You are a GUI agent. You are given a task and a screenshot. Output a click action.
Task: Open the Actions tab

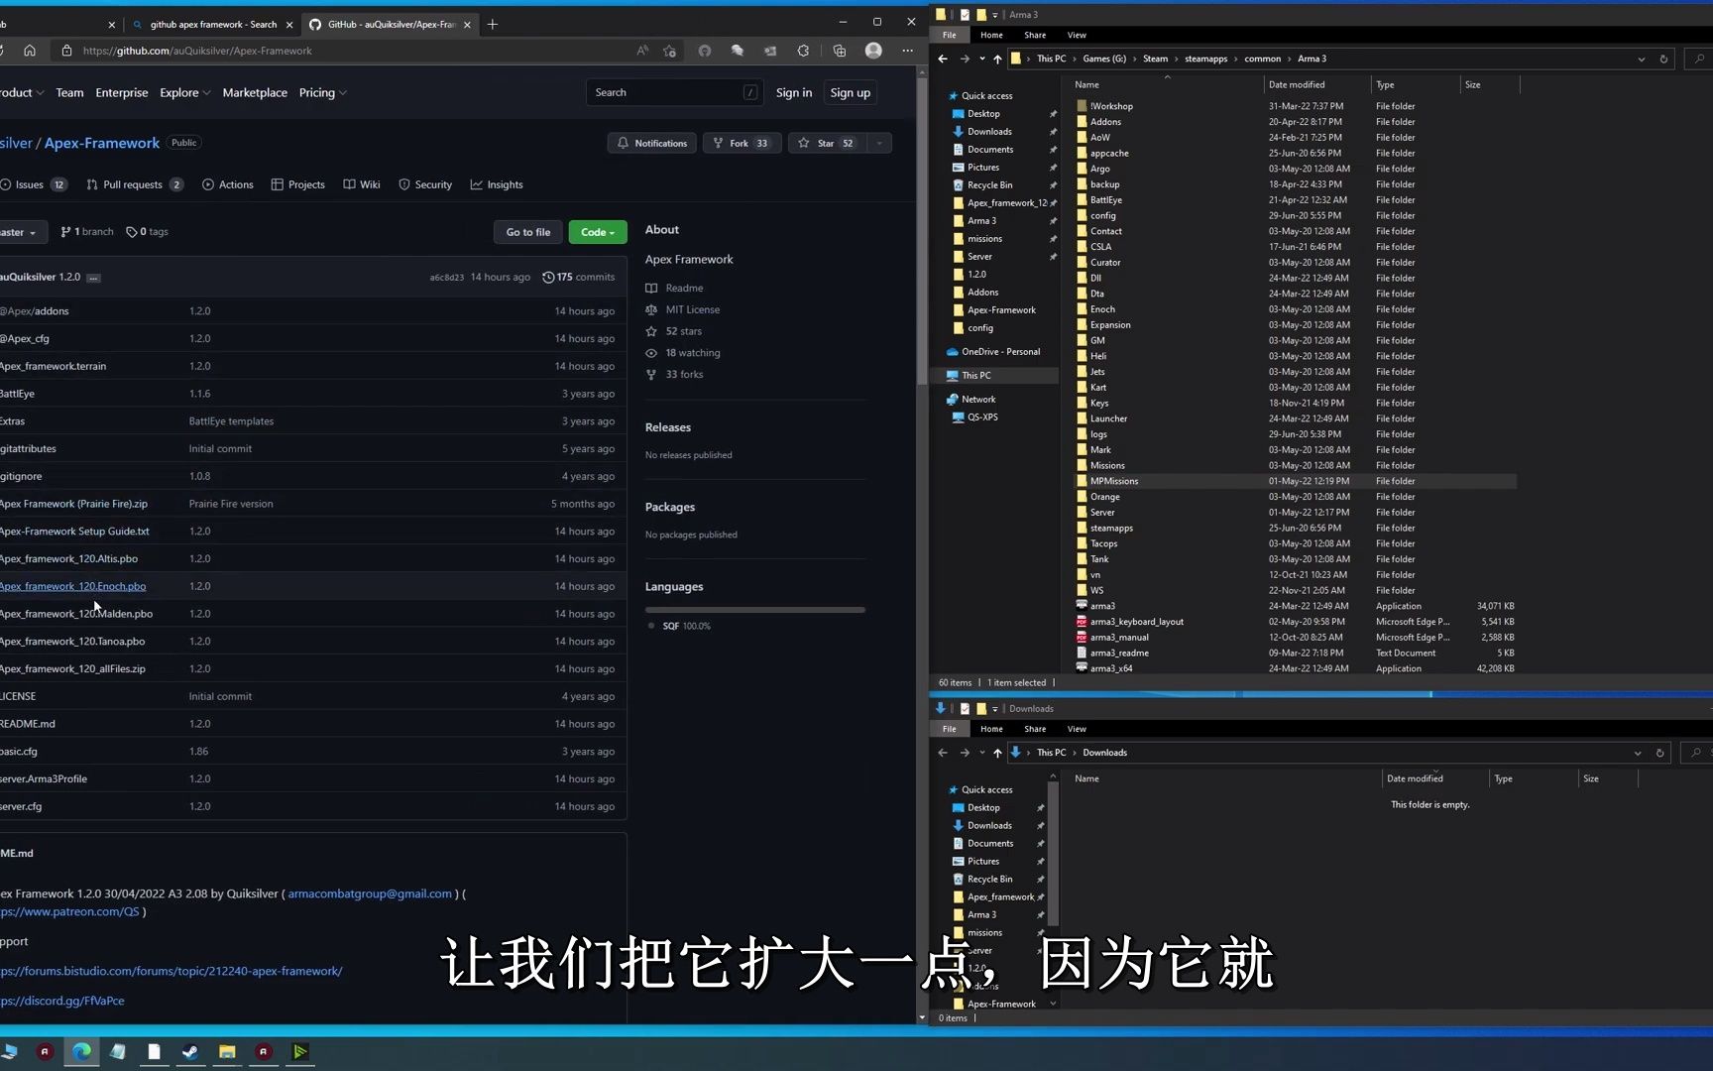pyautogui.click(x=228, y=184)
